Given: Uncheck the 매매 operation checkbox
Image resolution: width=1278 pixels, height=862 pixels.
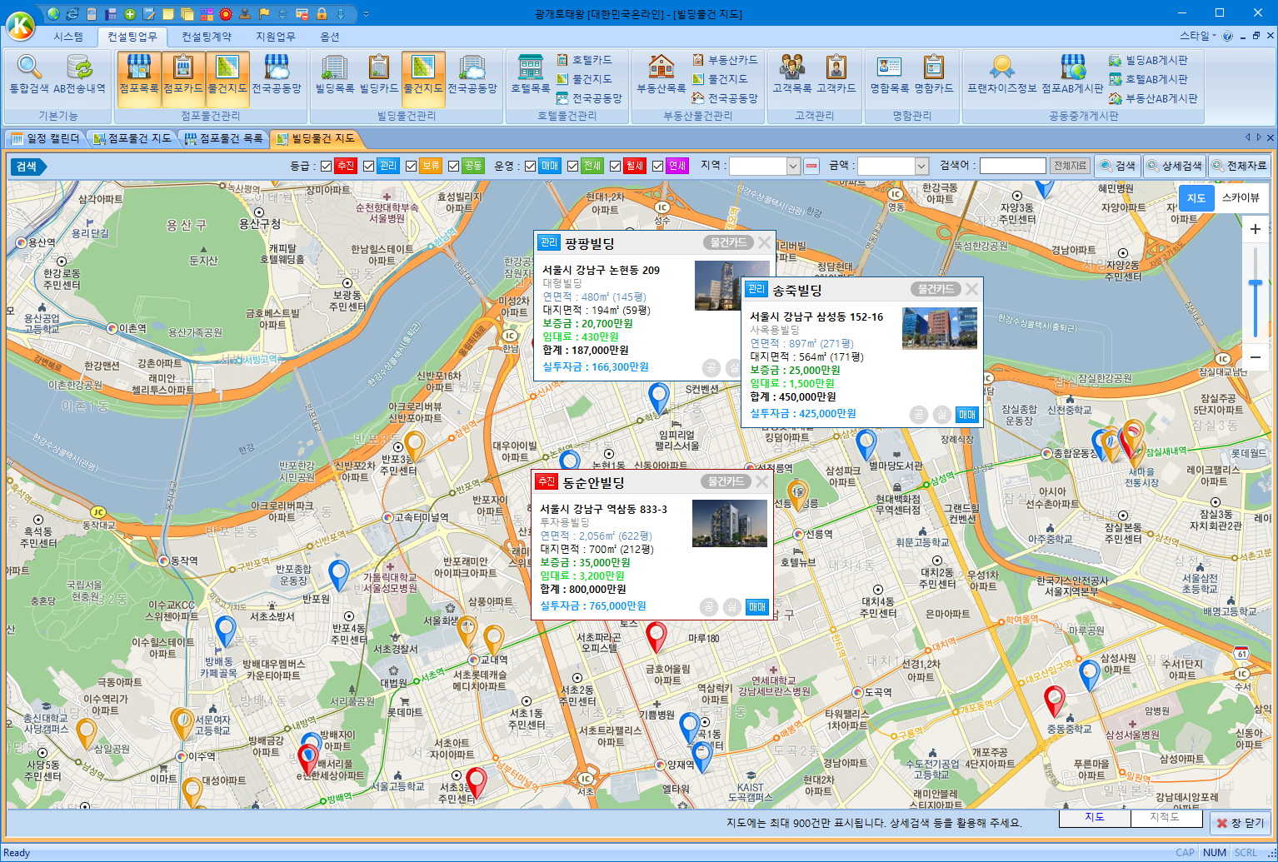Looking at the screenshot, I should coord(530,166).
